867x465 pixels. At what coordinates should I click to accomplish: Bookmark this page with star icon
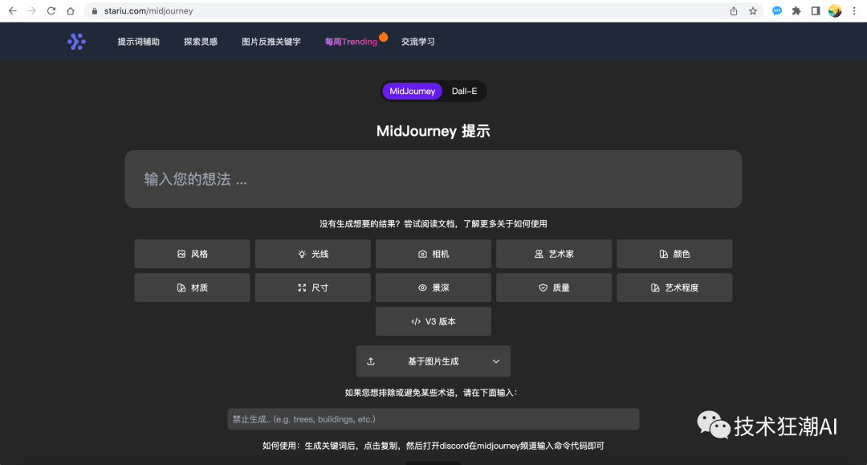point(752,11)
